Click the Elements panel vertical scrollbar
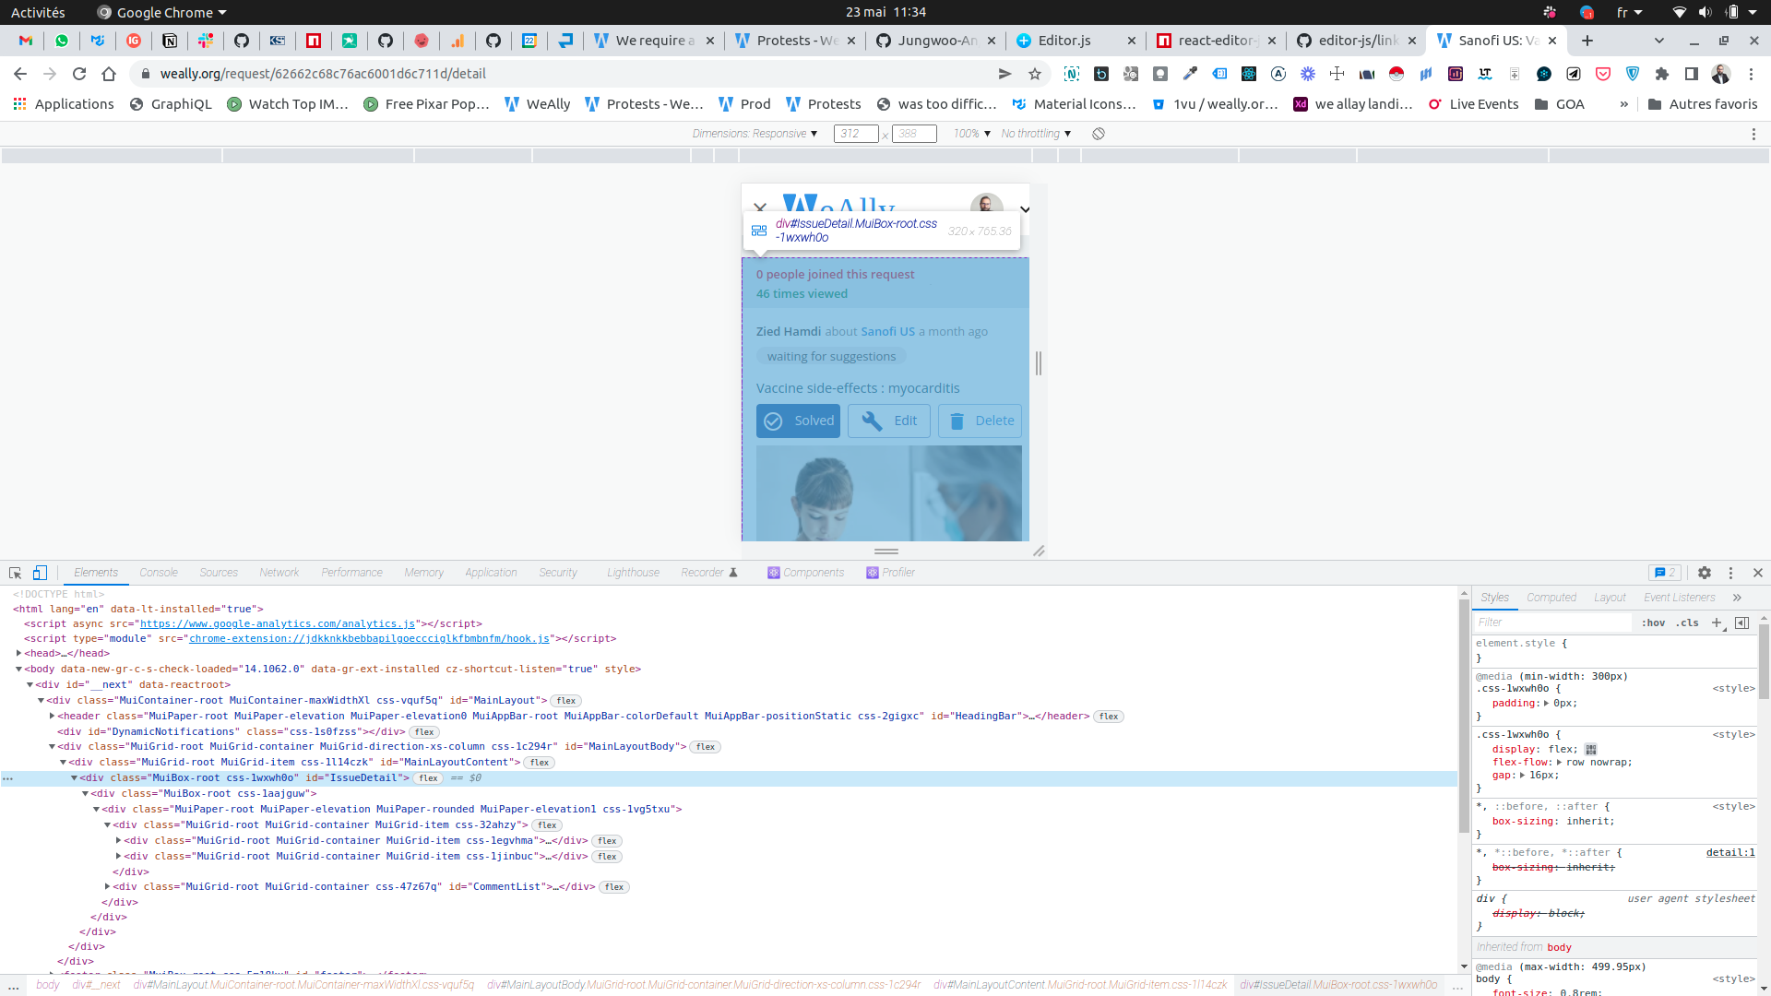Screen dimensions: 1771x996 pos(1464,716)
